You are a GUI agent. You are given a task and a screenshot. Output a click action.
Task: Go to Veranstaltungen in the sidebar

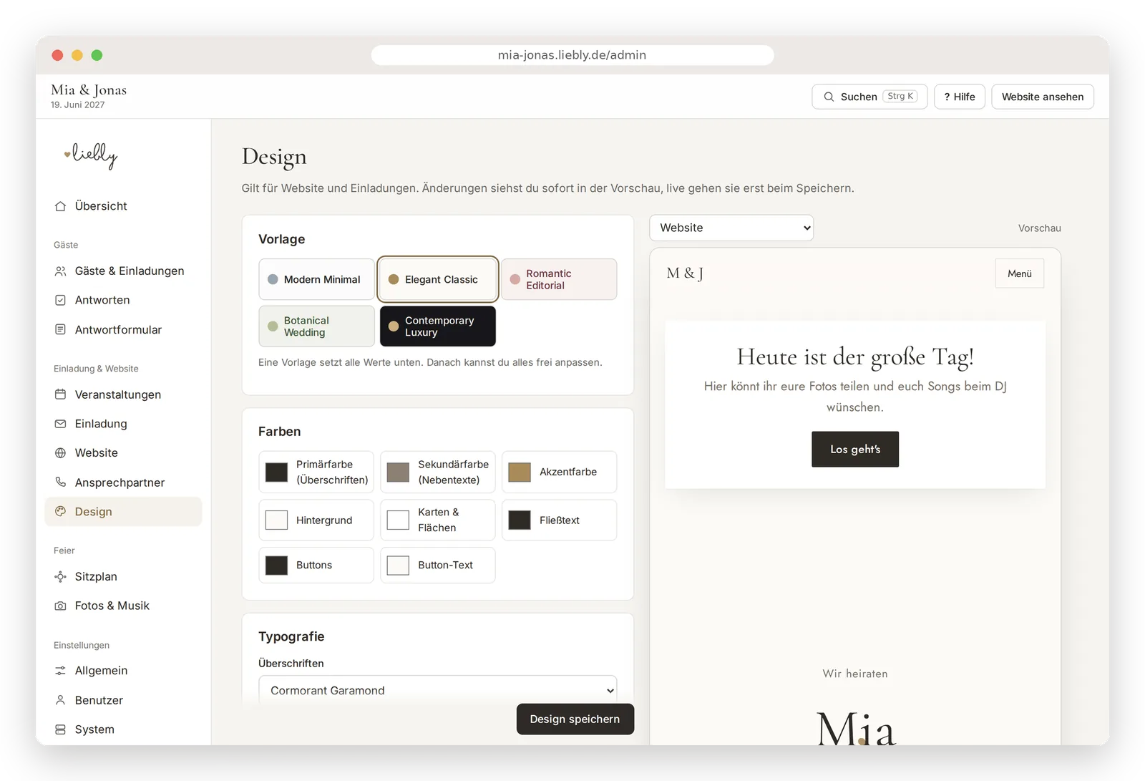tap(123, 394)
